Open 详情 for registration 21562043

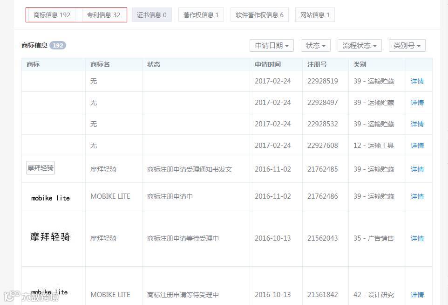click(417, 238)
